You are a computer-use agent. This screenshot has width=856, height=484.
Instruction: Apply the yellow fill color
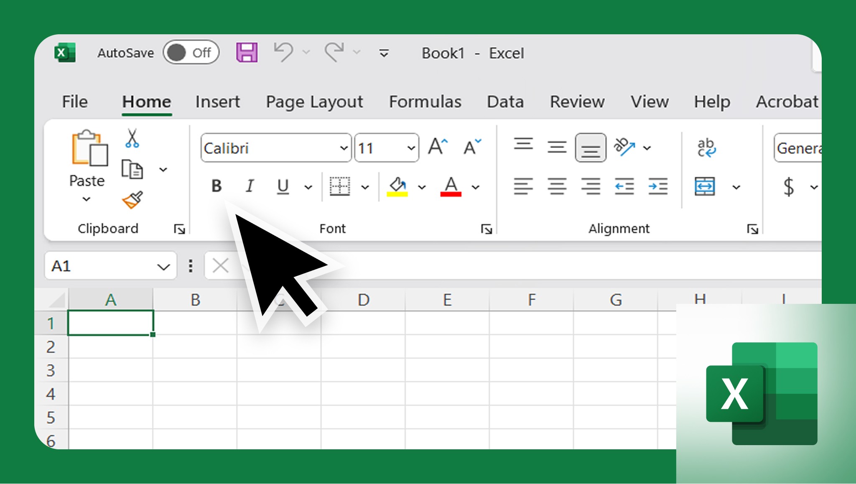397,186
